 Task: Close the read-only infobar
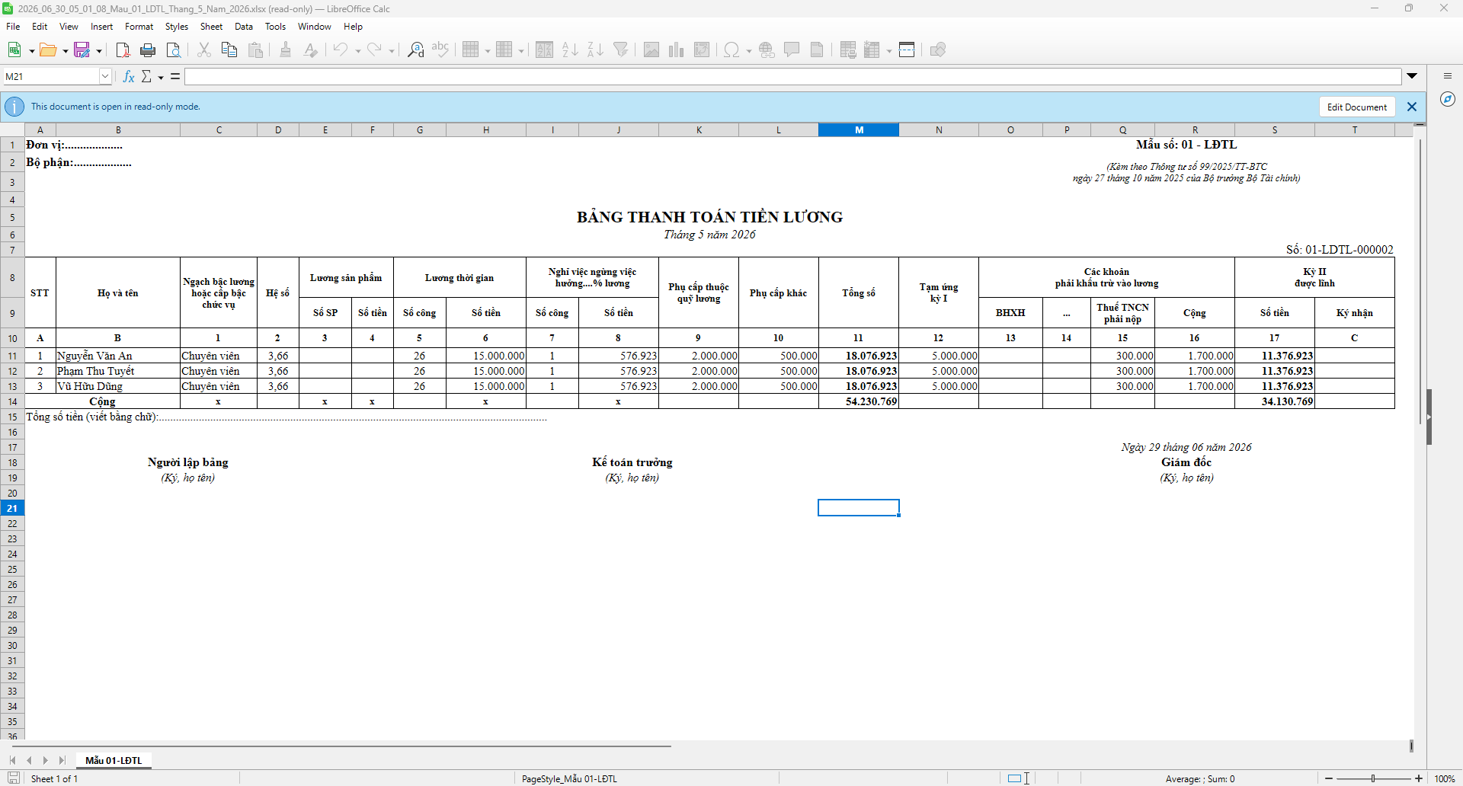tap(1412, 107)
